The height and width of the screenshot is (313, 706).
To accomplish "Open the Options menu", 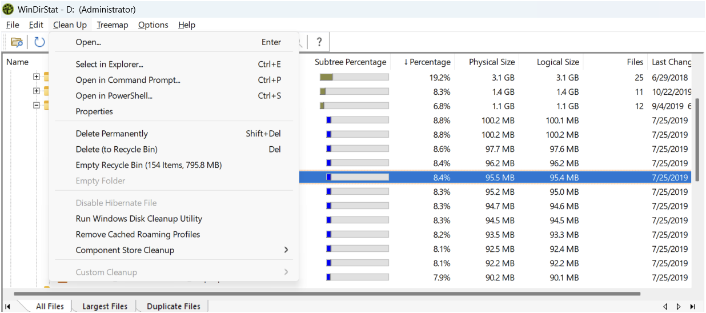I will [153, 25].
